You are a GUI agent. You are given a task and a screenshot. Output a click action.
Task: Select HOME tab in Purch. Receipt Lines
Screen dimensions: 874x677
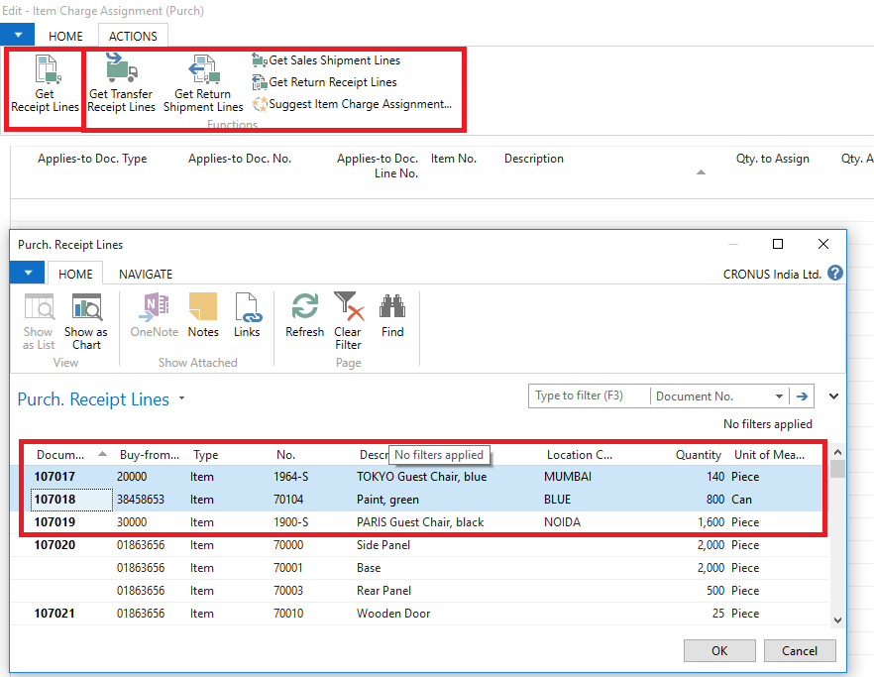pyautogui.click(x=75, y=274)
